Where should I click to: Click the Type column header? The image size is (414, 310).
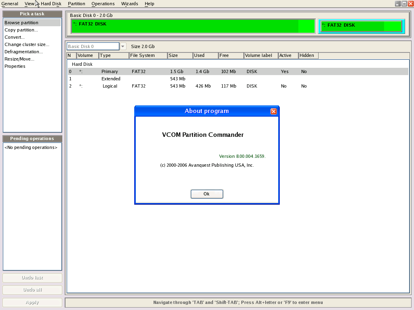click(114, 55)
